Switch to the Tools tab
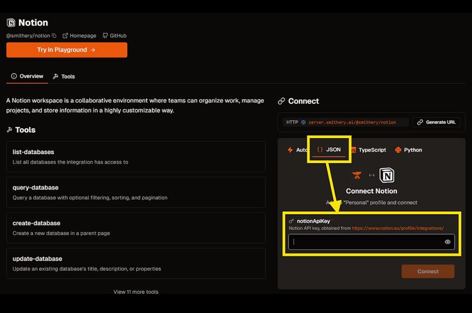 coord(64,77)
